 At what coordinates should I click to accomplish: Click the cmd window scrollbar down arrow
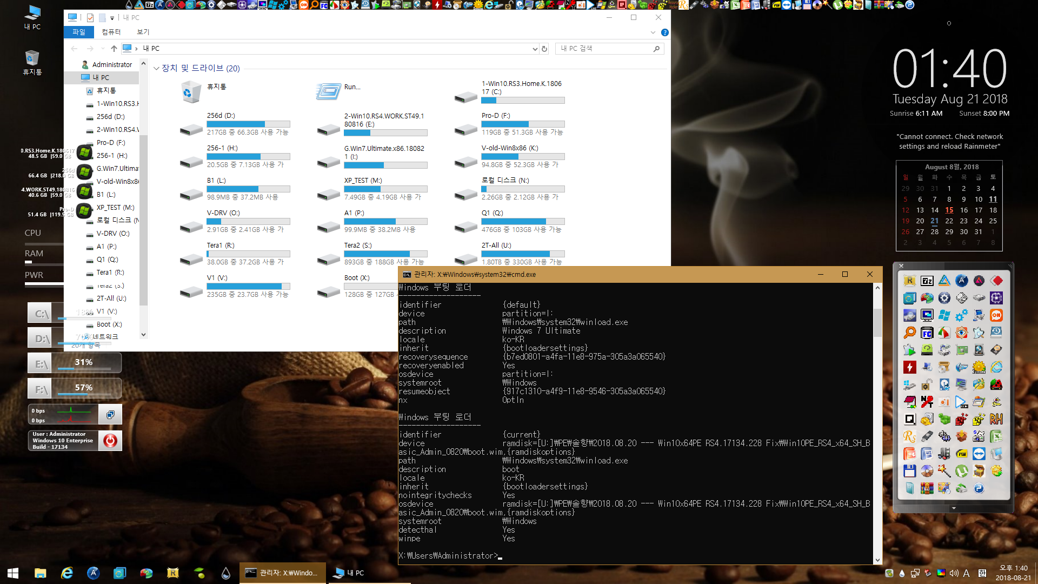877,560
